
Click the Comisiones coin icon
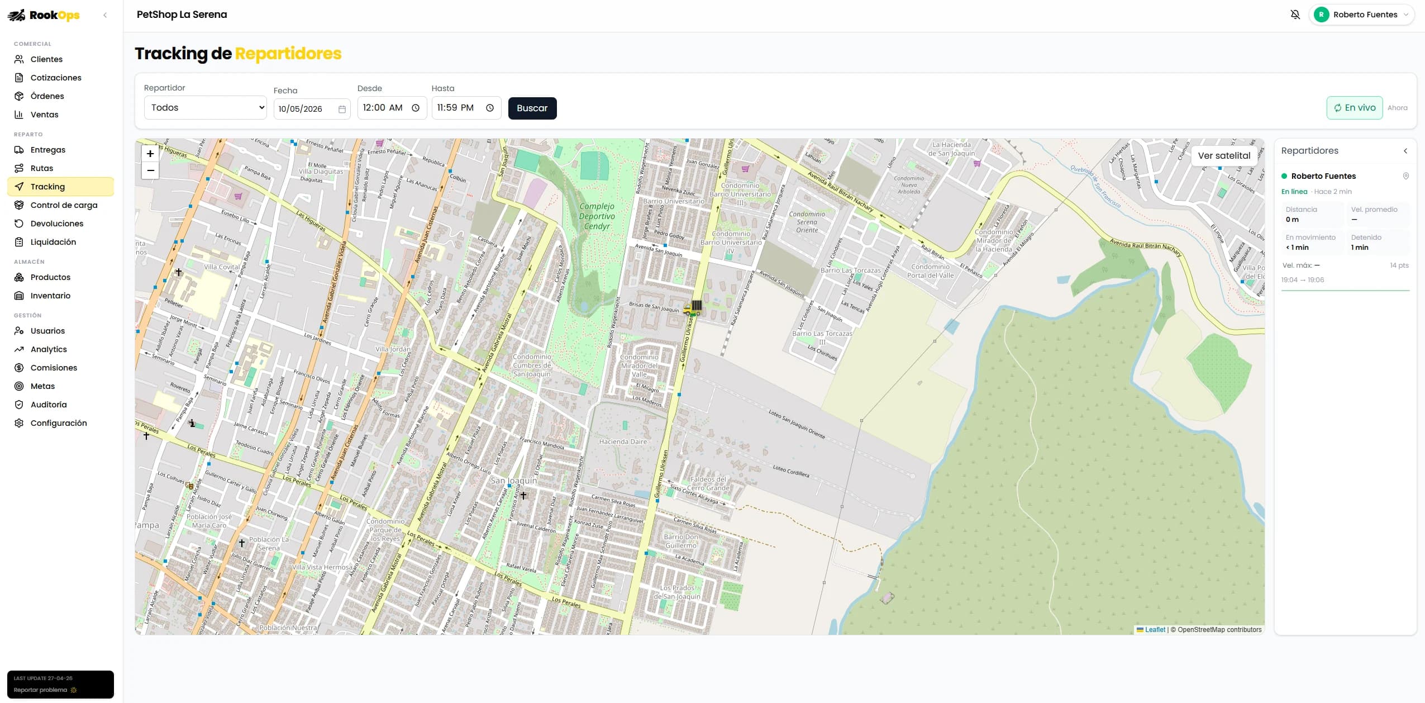pyautogui.click(x=19, y=368)
